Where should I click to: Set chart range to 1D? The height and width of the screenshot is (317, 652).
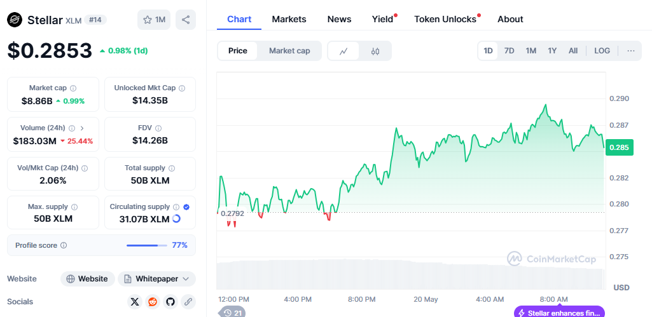tap(488, 51)
